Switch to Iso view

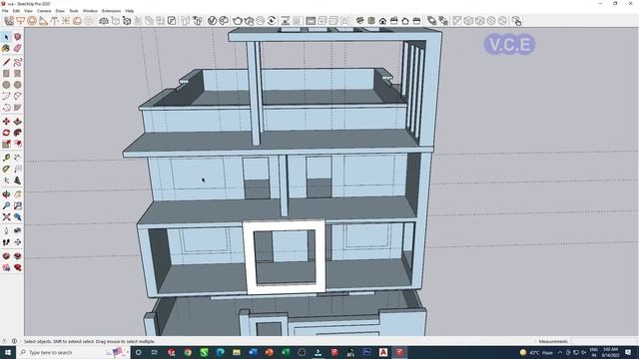coord(359,21)
